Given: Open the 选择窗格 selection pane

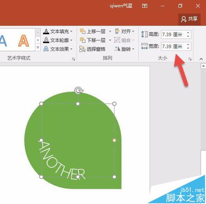Looking at the screenshot, I should tap(92, 49).
